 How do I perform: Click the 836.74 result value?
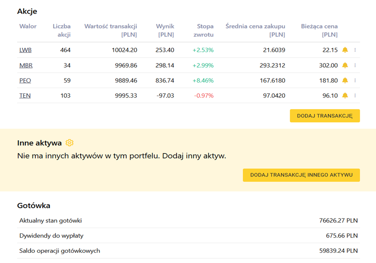[165, 80]
